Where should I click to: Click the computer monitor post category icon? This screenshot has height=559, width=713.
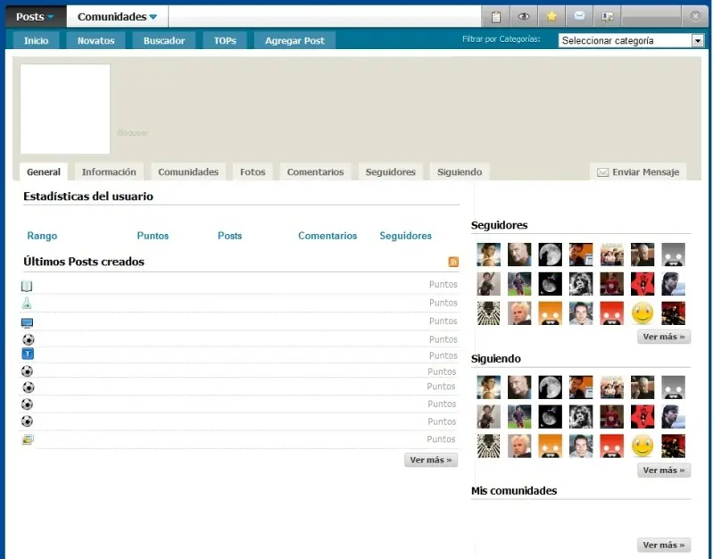pyautogui.click(x=28, y=322)
